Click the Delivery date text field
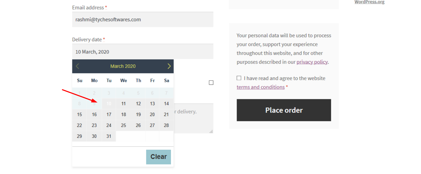This screenshot has width=421, height=174. coord(143,51)
